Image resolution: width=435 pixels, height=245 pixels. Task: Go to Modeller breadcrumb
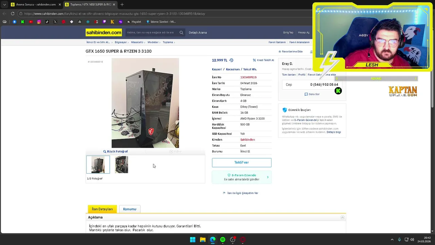point(153,42)
